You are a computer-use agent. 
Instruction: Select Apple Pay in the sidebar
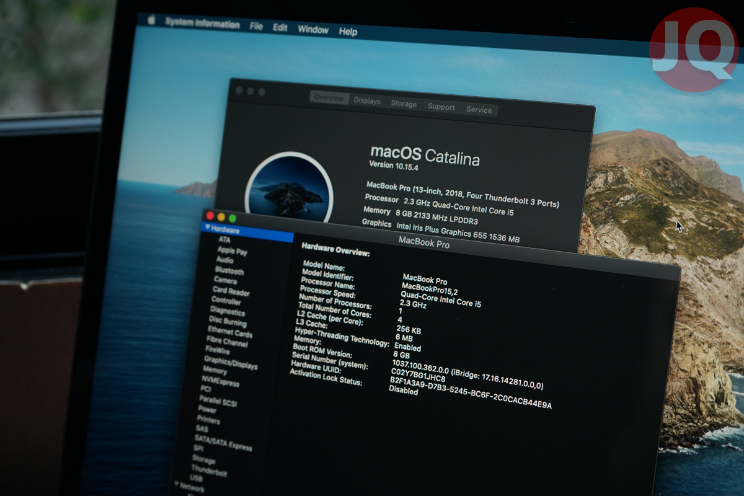click(x=232, y=251)
